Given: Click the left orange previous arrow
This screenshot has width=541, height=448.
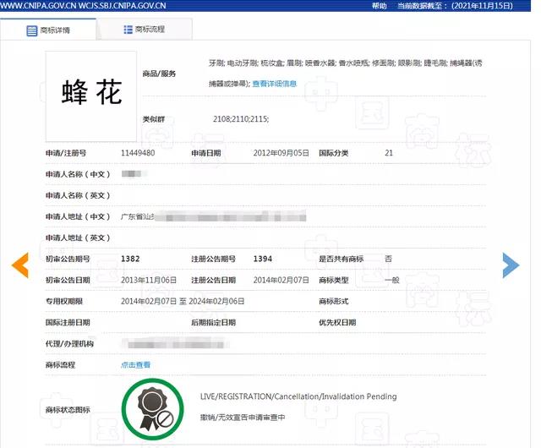Looking at the screenshot, I should pyautogui.click(x=19, y=265).
